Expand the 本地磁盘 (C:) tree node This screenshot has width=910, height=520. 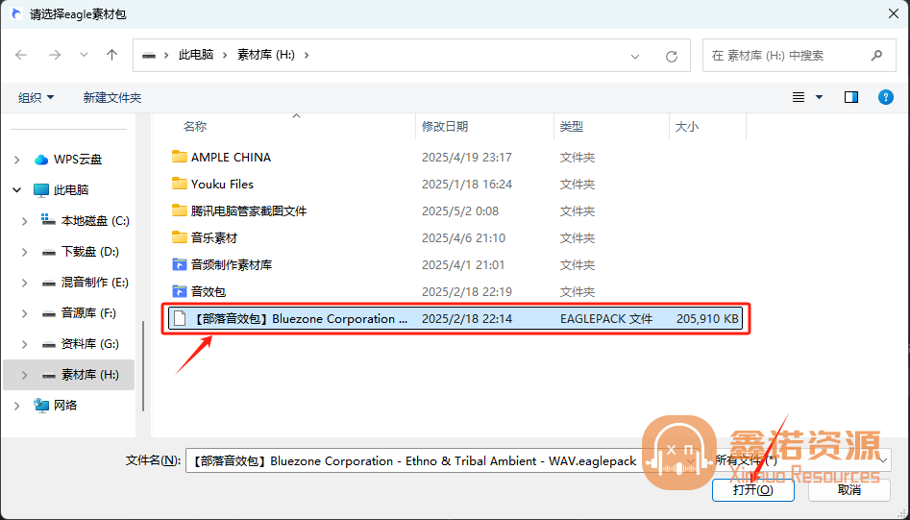click(24, 221)
